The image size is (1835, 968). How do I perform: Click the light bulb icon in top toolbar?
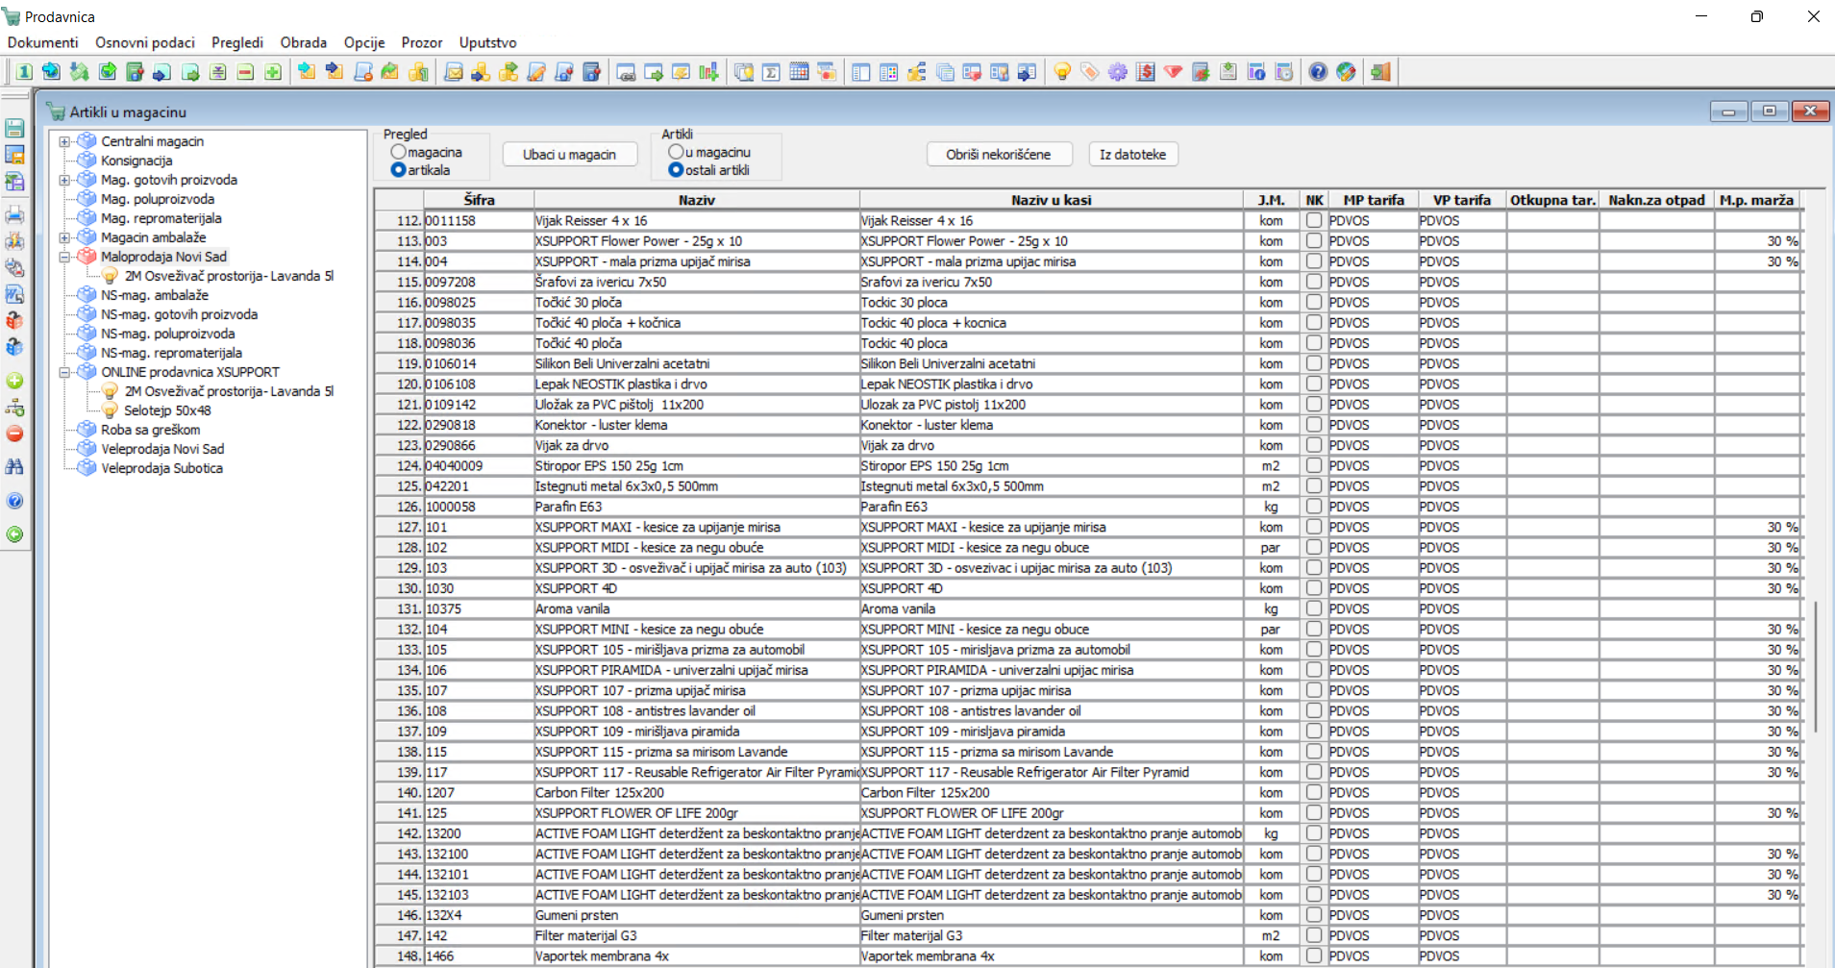click(1062, 72)
